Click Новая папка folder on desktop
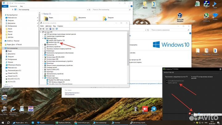The height and width of the screenshot is (125, 222). coord(206,52)
